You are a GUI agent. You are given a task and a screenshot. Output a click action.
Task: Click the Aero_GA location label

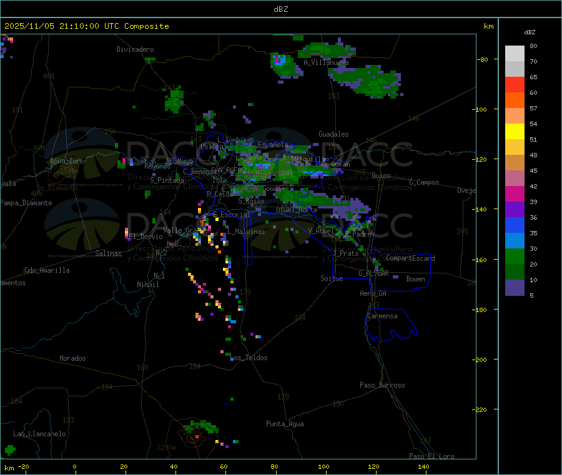[373, 293]
